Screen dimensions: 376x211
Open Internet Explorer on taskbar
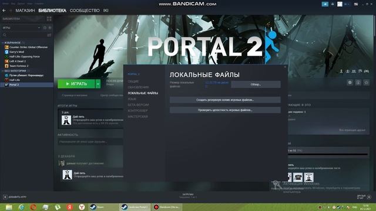(x=21, y=207)
